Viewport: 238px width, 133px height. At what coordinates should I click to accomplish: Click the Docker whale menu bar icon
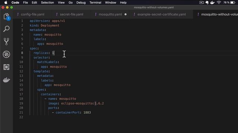pos(212,3)
